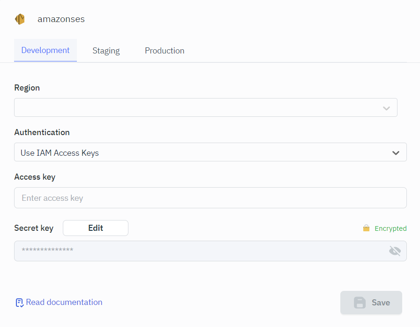This screenshot has height=327, width=420.
Task: Click the masked Secret key field
Action: 202,251
